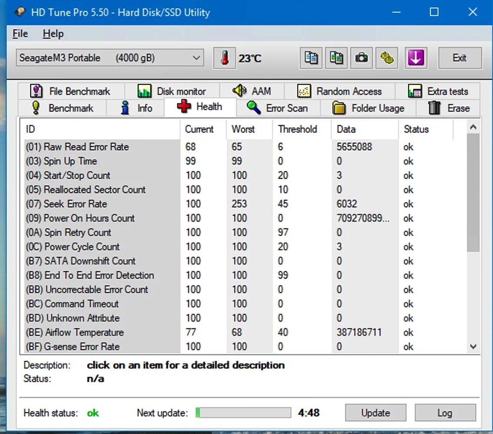493x434 pixels.
Task: Click the scrollbar up arrow
Action: tap(473, 127)
